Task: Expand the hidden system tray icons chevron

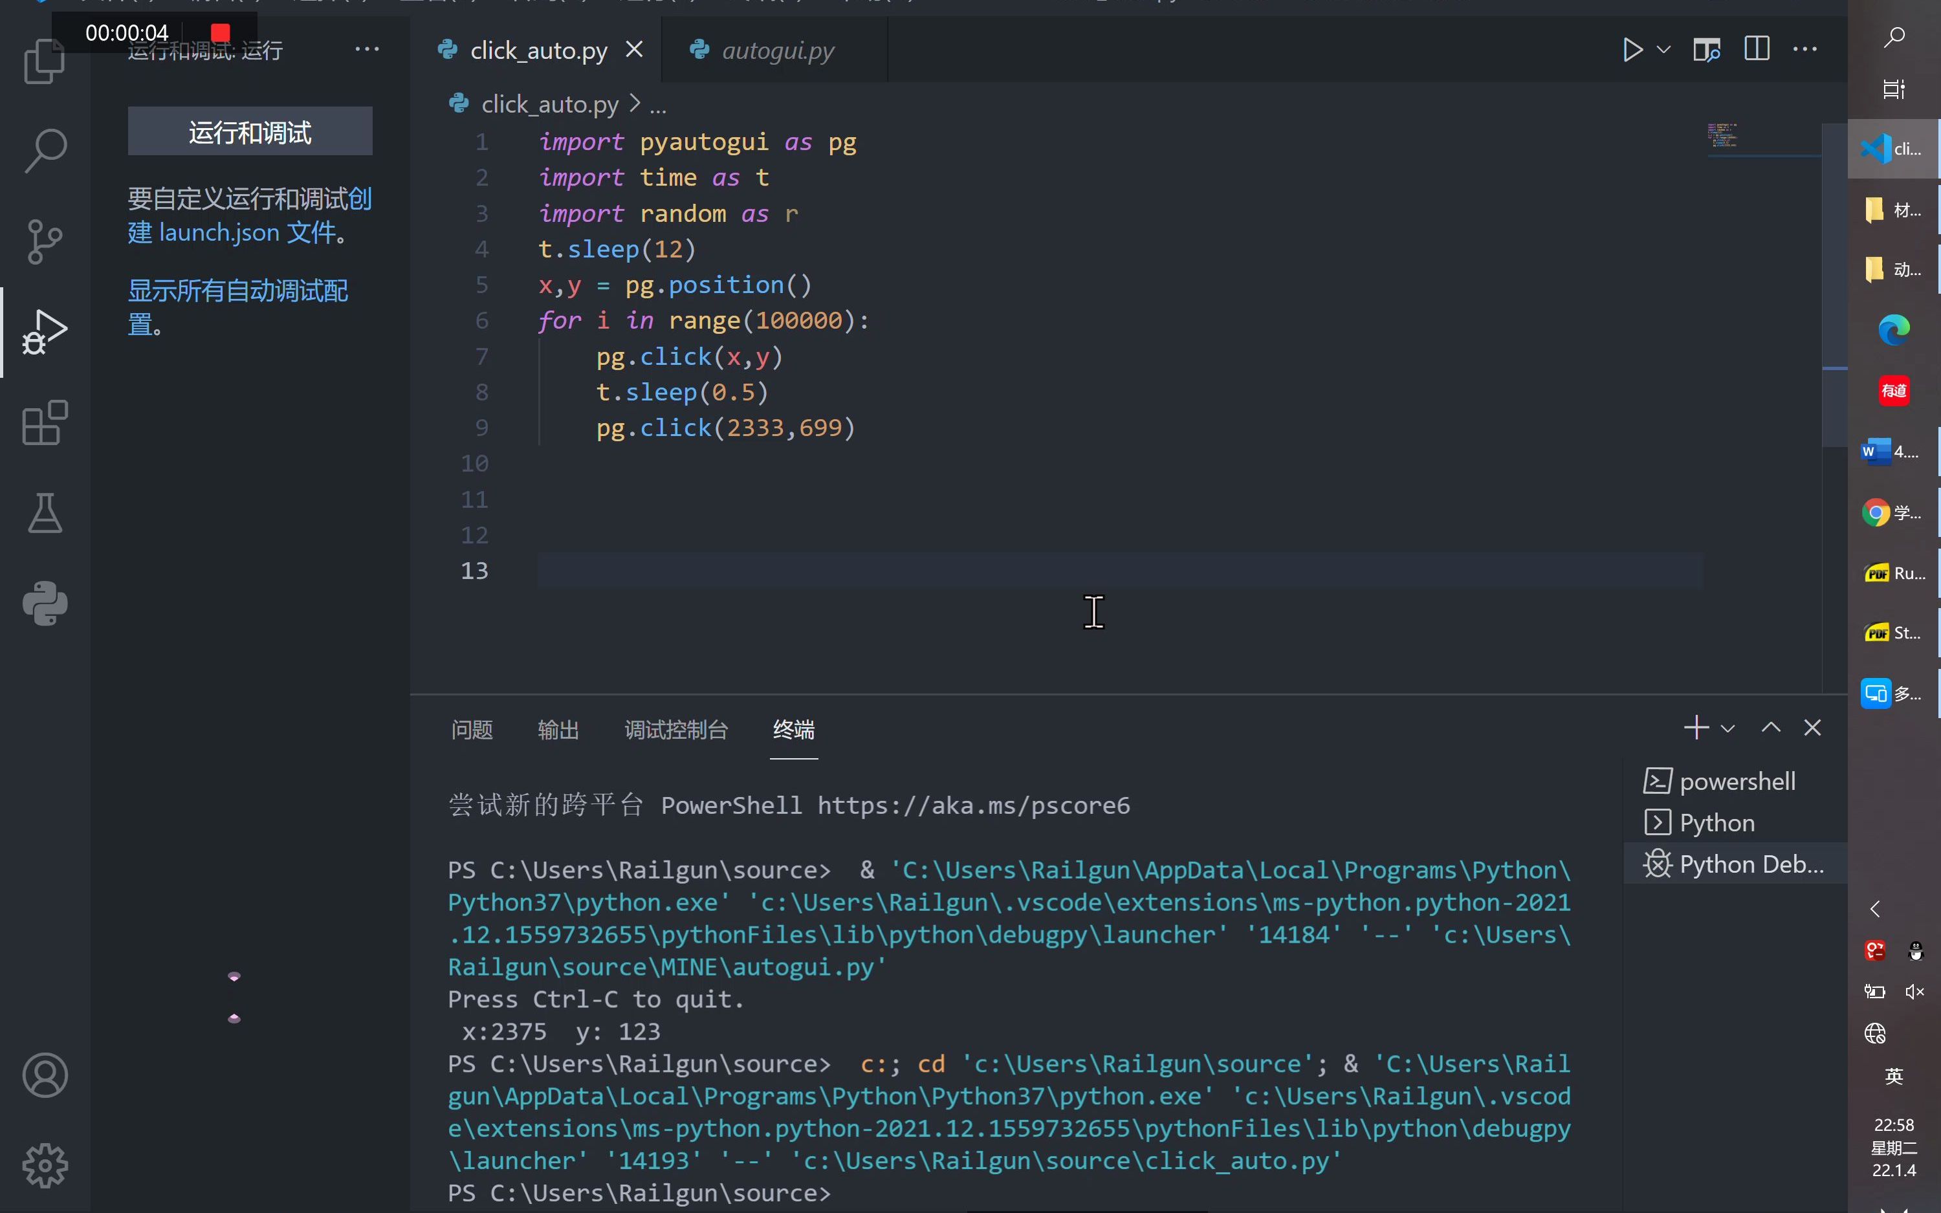Action: click(1875, 909)
